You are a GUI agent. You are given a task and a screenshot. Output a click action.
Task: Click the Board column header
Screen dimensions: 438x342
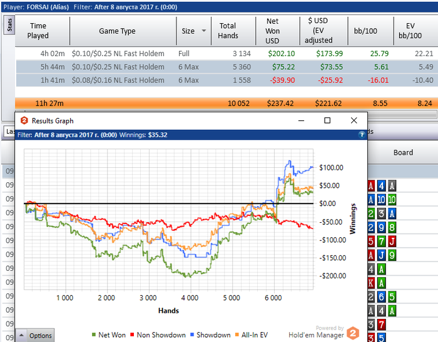[403, 153]
